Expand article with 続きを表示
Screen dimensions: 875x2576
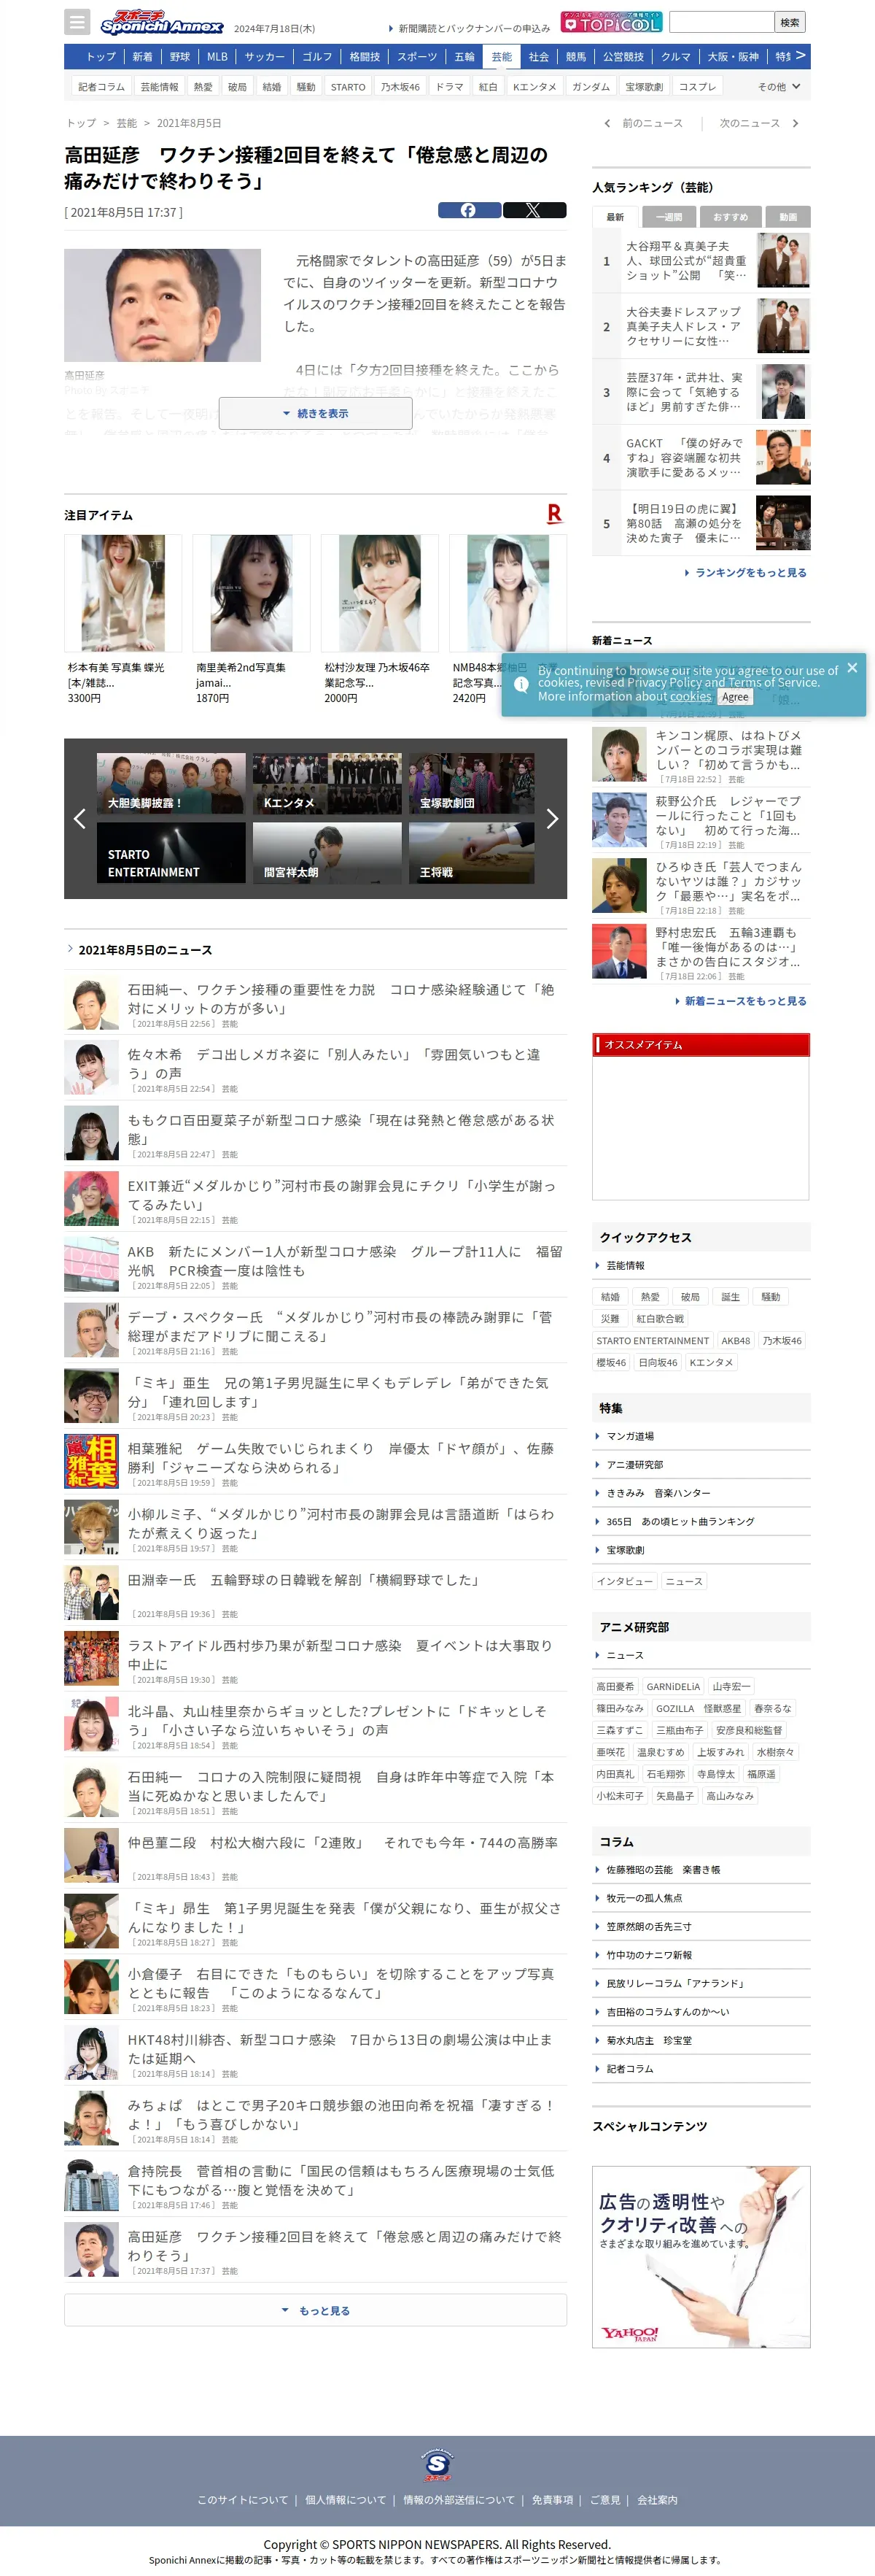(x=316, y=413)
